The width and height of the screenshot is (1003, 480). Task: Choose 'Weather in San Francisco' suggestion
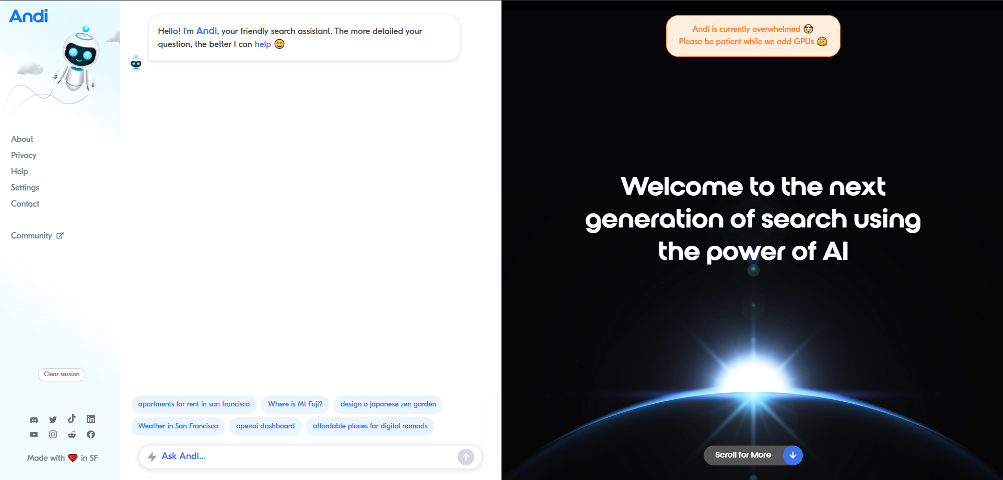tap(178, 426)
